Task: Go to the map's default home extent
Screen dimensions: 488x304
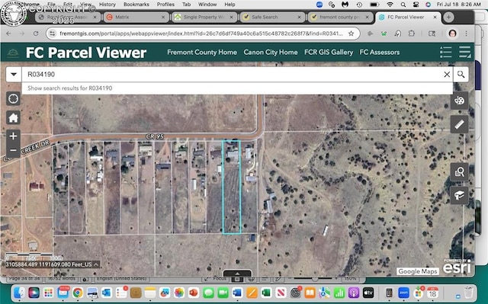Action: (13, 118)
